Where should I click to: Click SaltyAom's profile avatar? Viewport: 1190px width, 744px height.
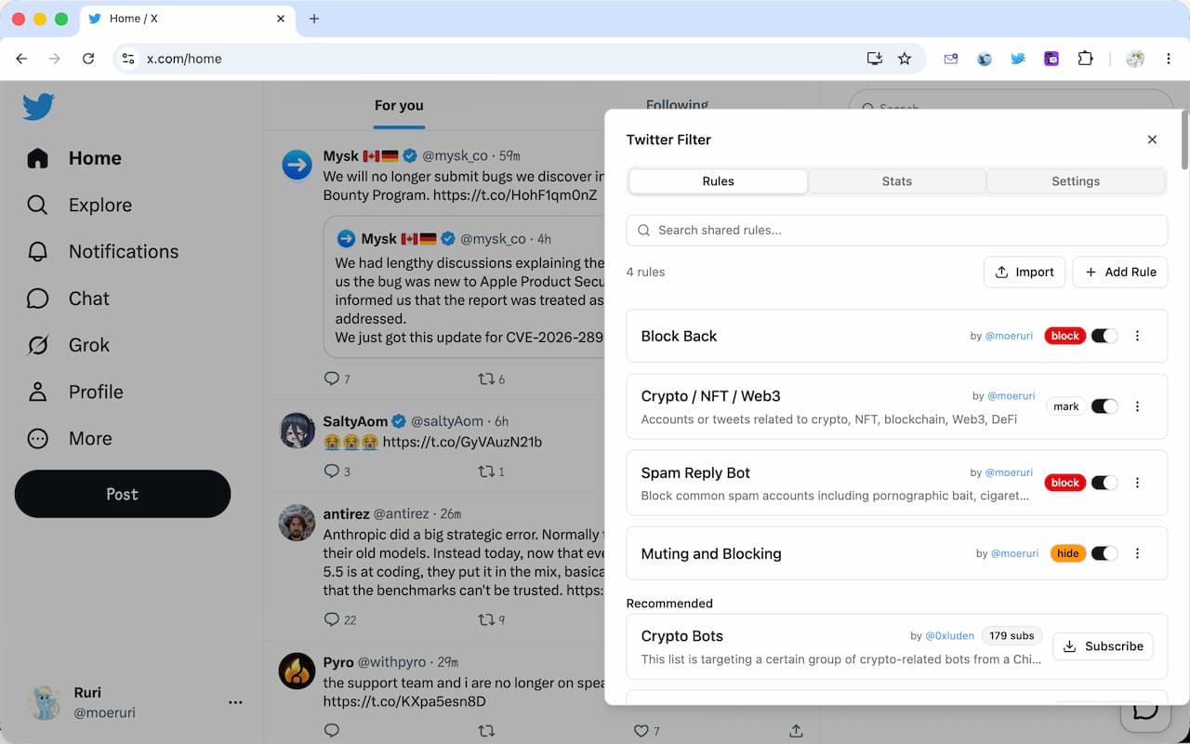click(x=297, y=431)
